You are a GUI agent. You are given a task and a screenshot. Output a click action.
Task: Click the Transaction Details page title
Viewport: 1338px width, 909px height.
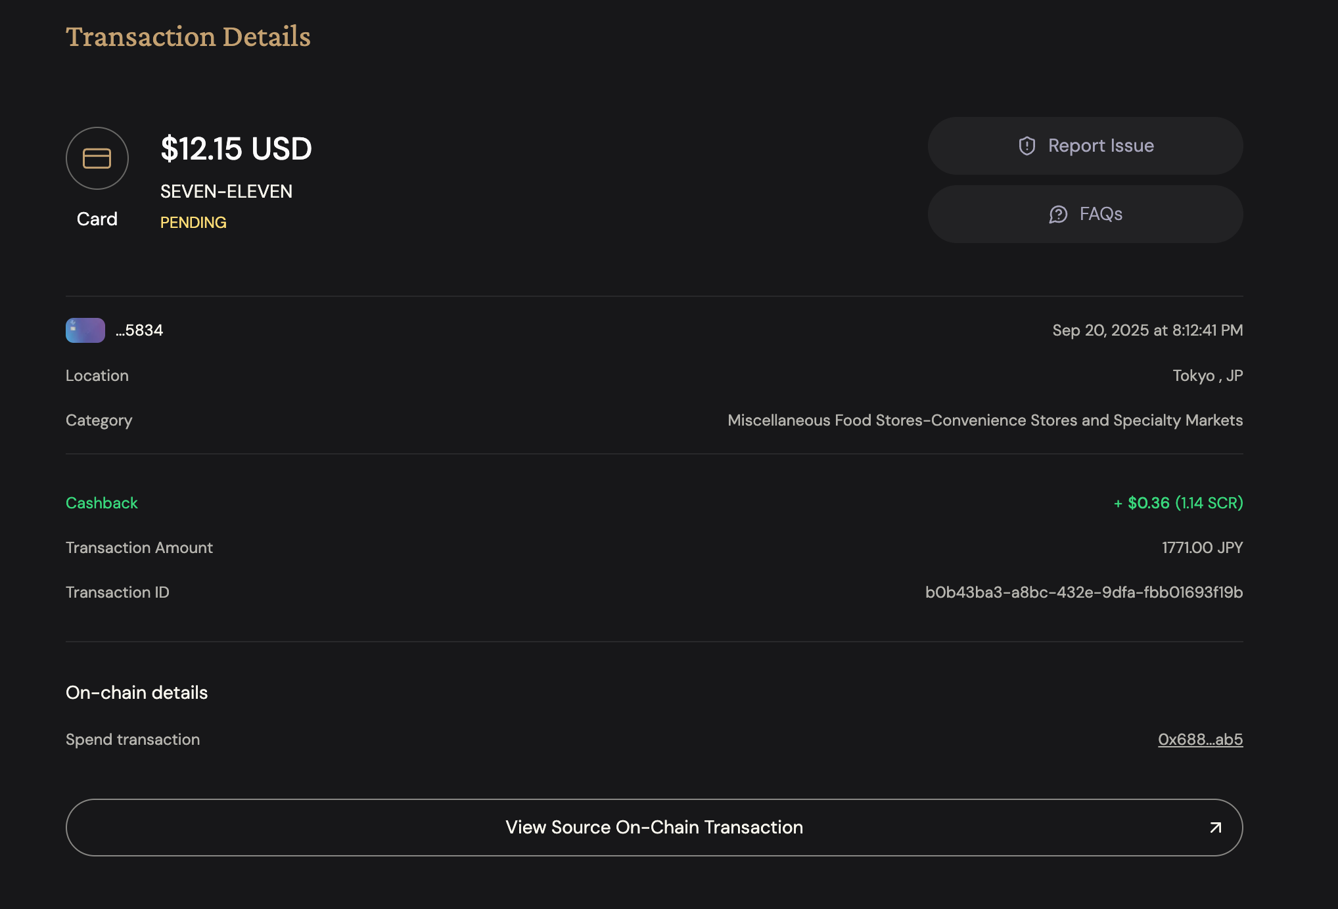188,37
